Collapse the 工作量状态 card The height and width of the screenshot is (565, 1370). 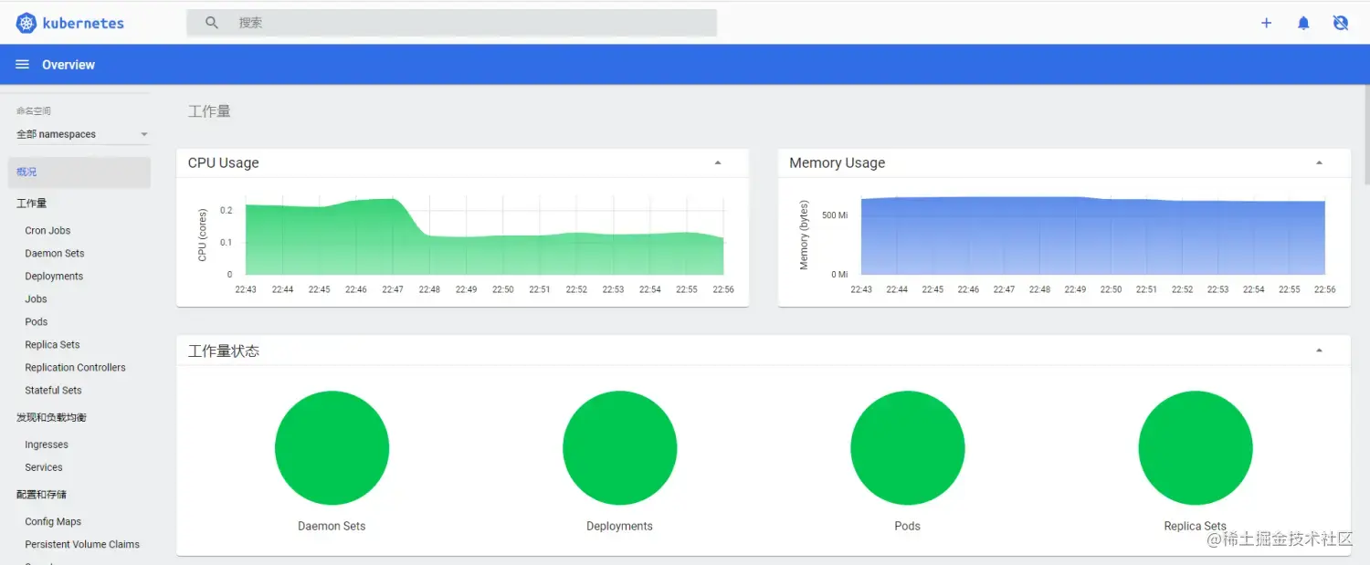[1319, 351]
